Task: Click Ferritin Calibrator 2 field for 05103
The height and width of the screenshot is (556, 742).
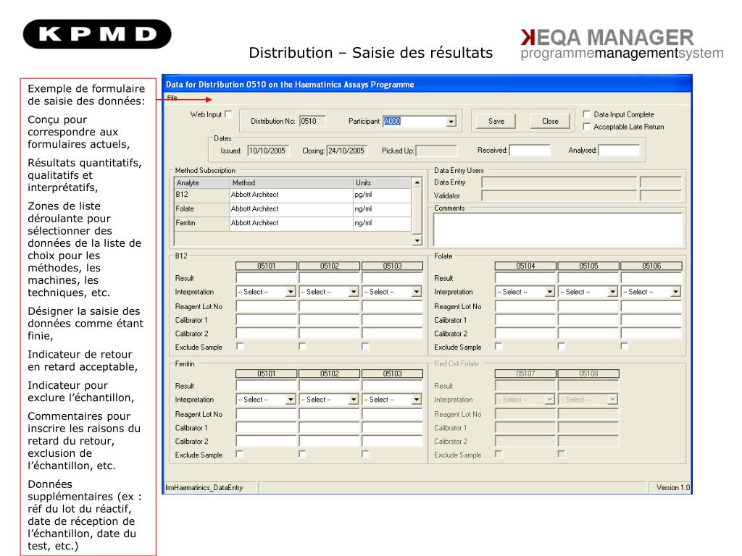Action: [x=392, y=442]
